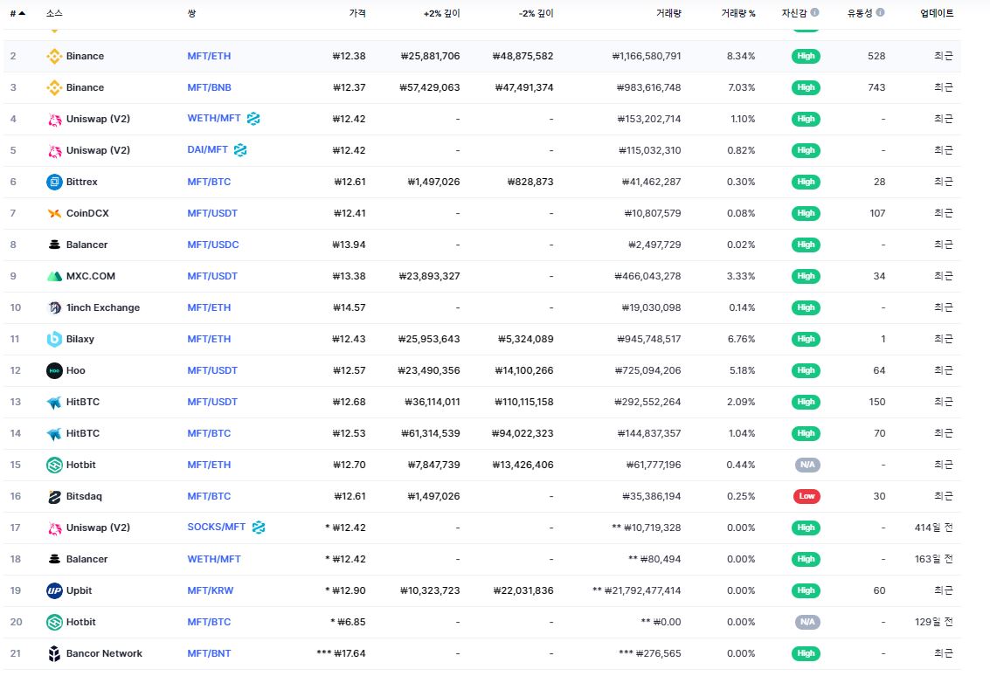Click N/A badge in Hotbit MFT/ETH row

click(807, 466)
